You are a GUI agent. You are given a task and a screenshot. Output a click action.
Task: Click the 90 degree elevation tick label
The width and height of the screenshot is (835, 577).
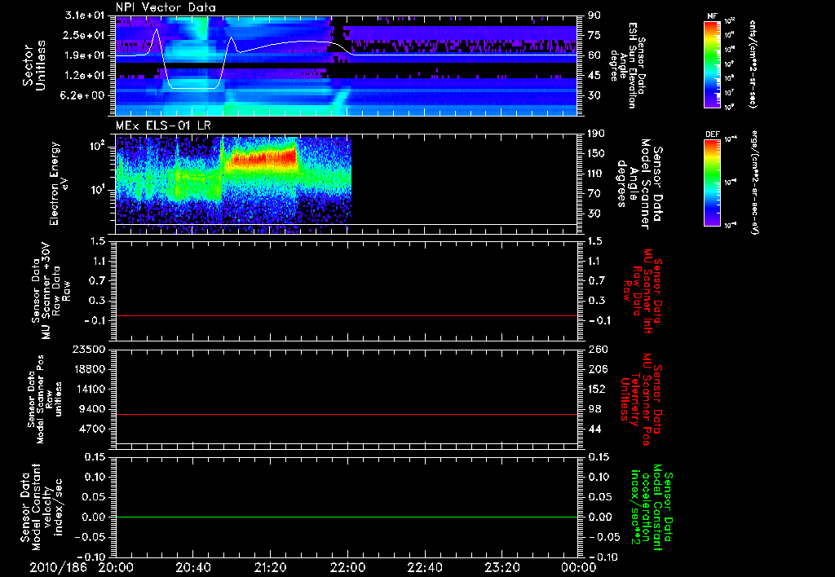pos(594,15)
